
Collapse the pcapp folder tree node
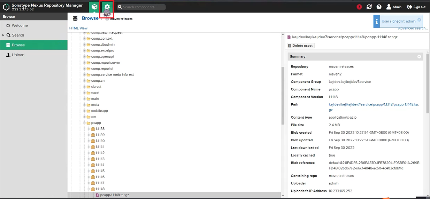pyautogui.click(x=84, y=123)
